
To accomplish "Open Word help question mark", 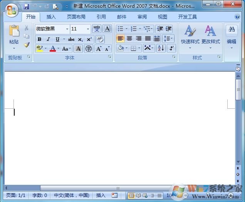I will click(237, 17).
